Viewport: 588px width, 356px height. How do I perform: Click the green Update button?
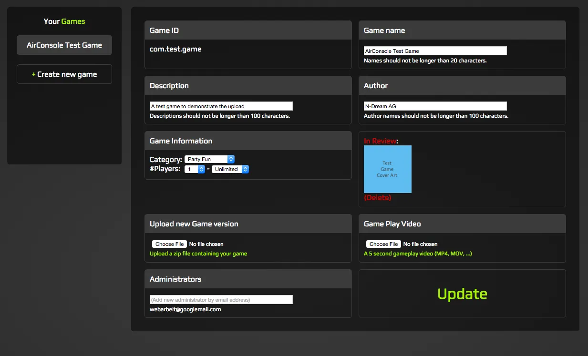[x=462, y=294]
